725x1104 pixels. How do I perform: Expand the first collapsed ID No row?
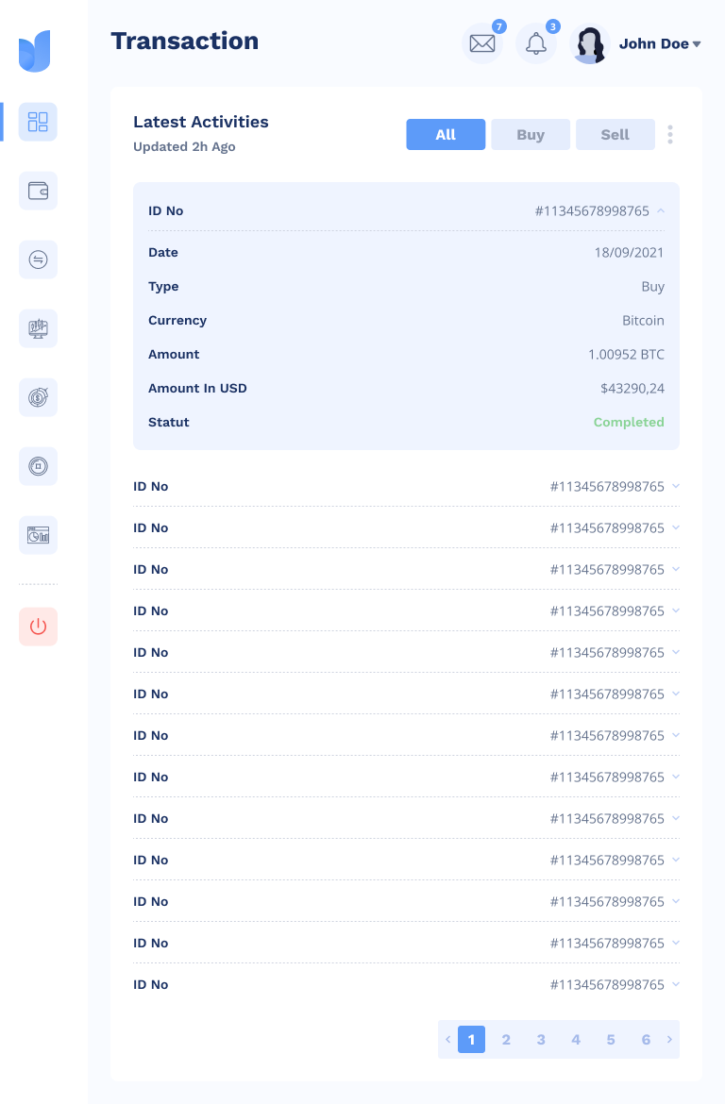coord(675,487)
